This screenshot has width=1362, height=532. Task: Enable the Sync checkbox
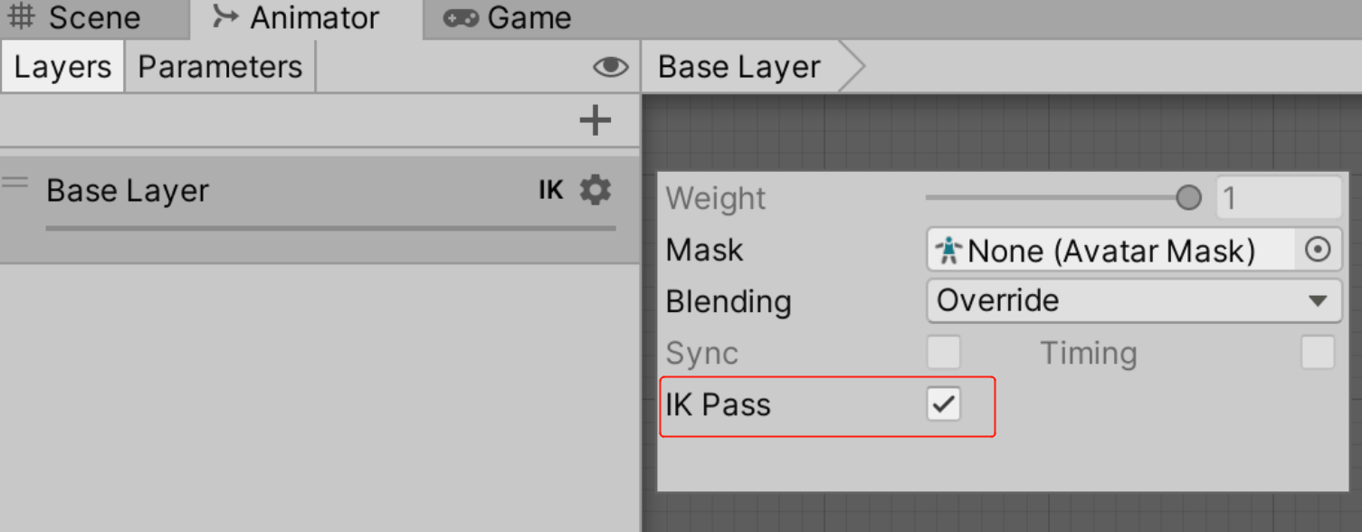tap(944, 353)
